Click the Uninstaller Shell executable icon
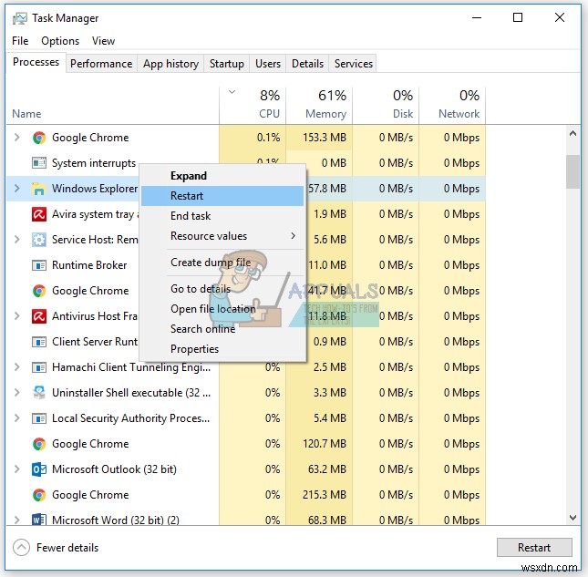The width and height of the screenshot is (588, 577). (x=39, y=393)
